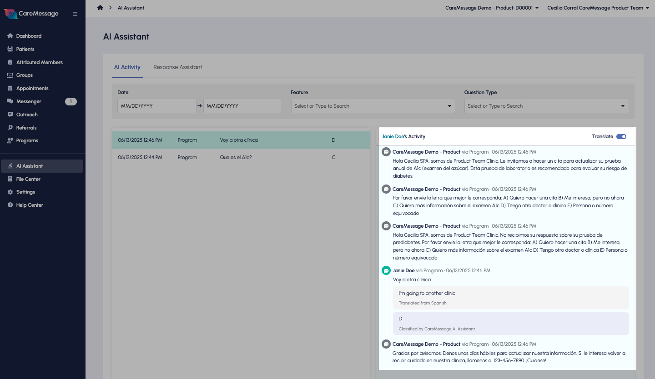
Task: Collapse the sidebar with the hamburger icon
Action: pyautogui.click(x=75, y=14)
